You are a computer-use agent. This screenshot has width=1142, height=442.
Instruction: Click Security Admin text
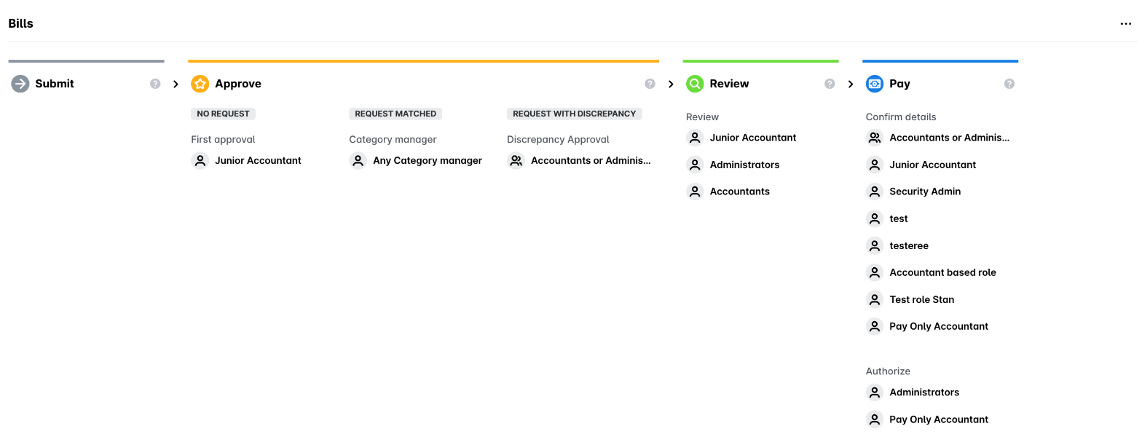click(925, 192)
